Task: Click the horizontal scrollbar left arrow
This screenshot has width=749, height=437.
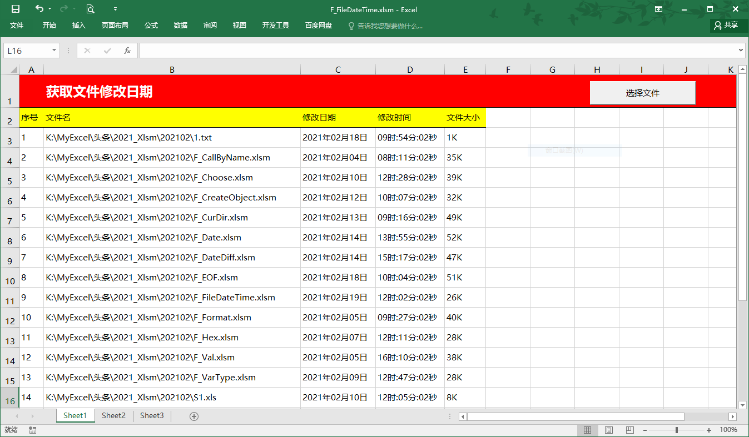Action: click(463, 416)
